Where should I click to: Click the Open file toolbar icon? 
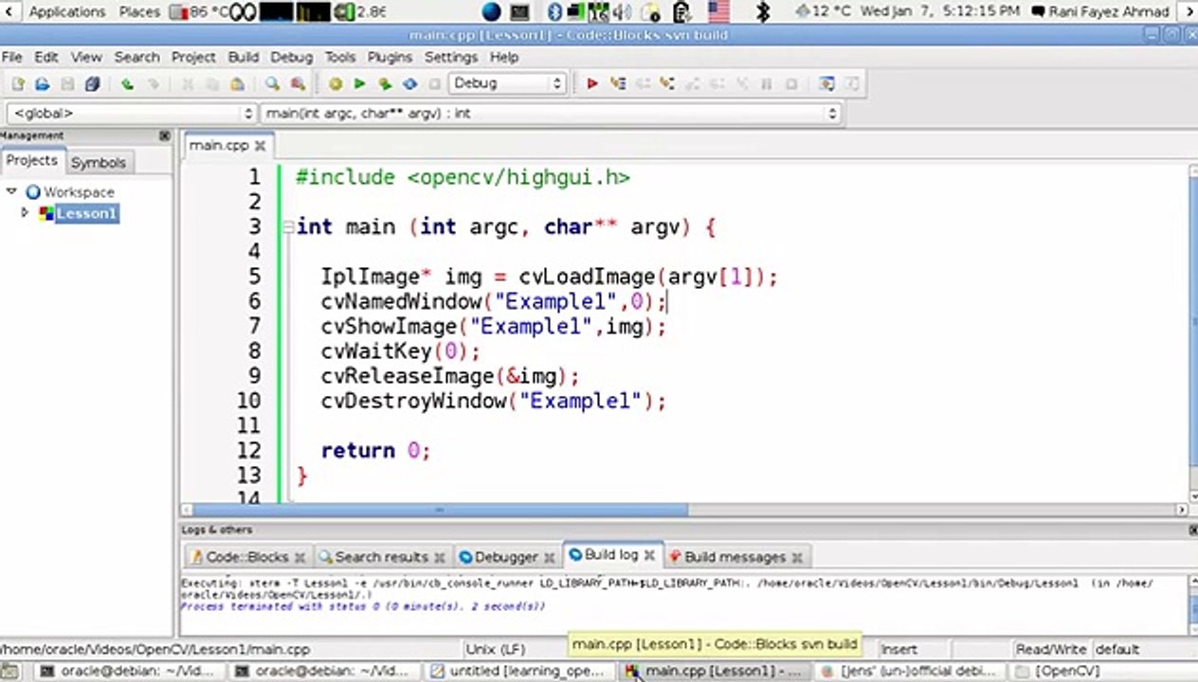click(x=42, y=83)
